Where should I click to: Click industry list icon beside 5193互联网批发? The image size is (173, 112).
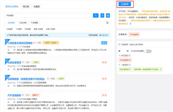[18, 82]
